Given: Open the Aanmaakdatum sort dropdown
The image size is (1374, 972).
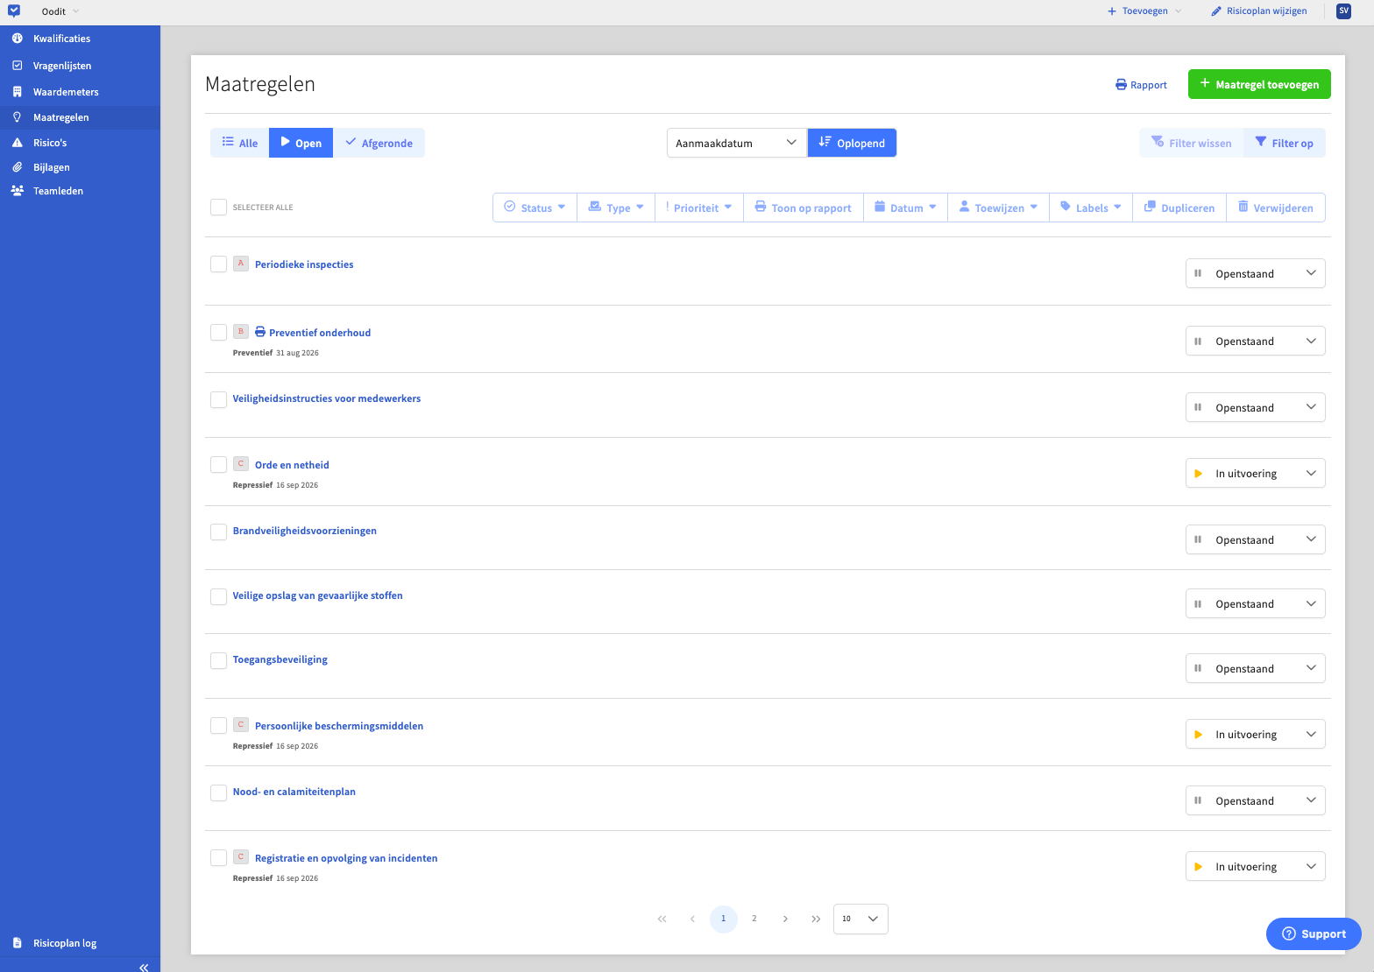Looking at the screenshot, I should click(737, 143).
